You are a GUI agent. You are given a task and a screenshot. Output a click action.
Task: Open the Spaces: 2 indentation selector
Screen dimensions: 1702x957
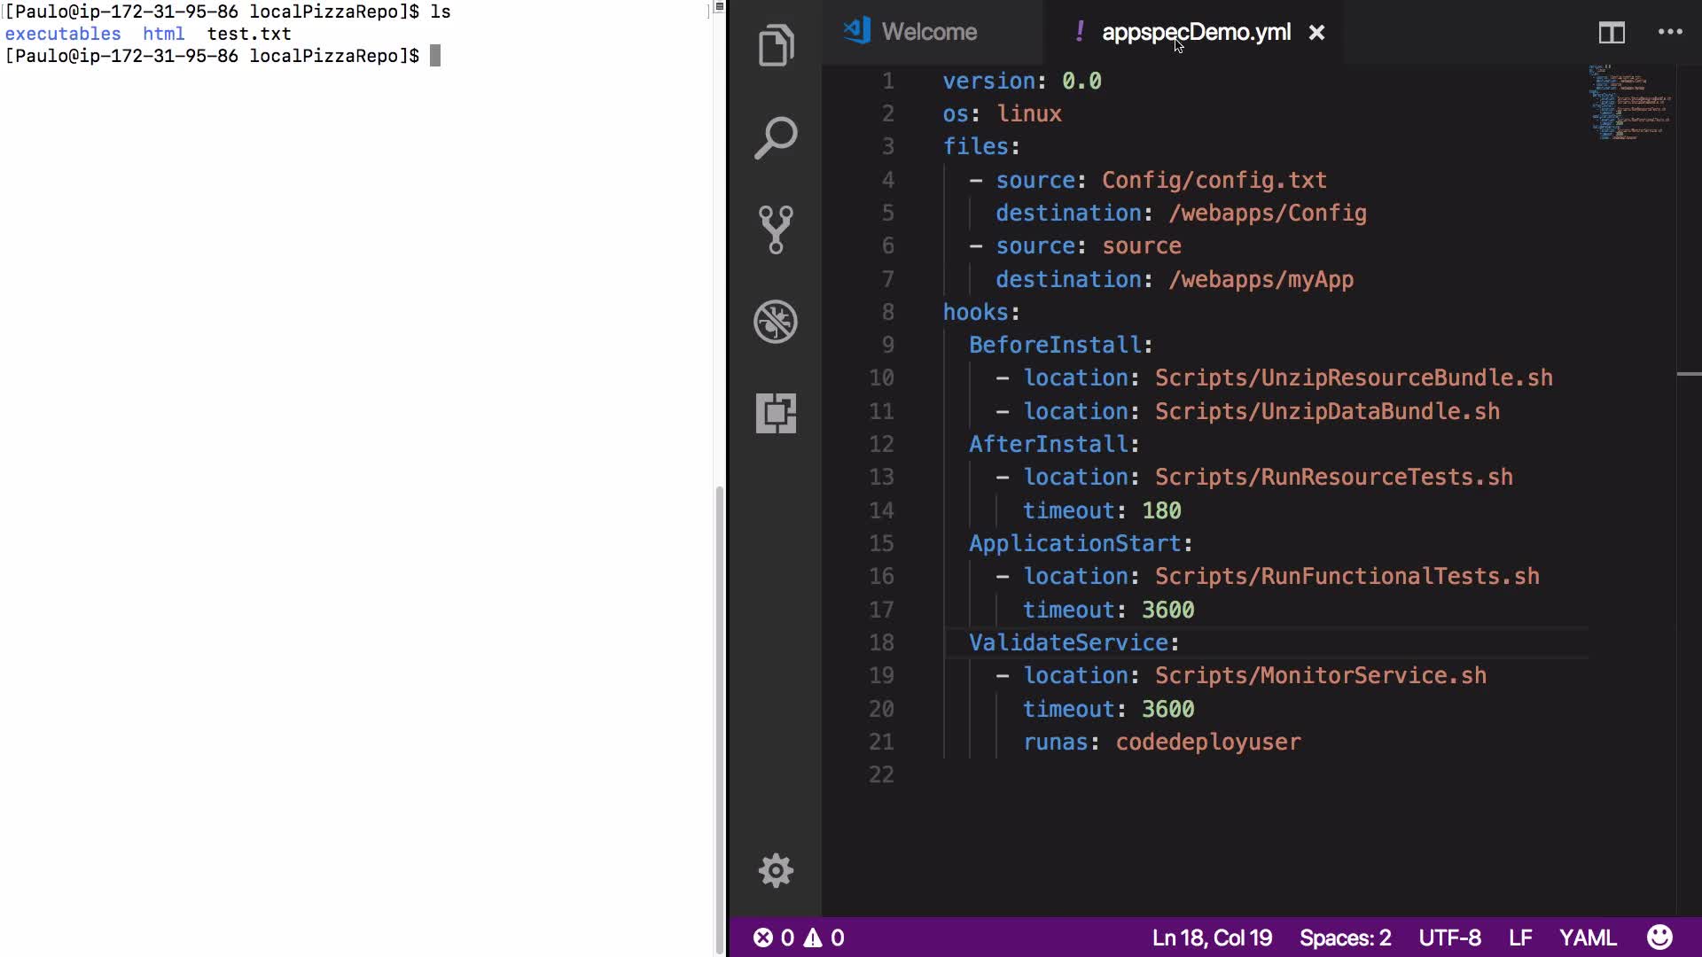click(x=1345, y=938)
